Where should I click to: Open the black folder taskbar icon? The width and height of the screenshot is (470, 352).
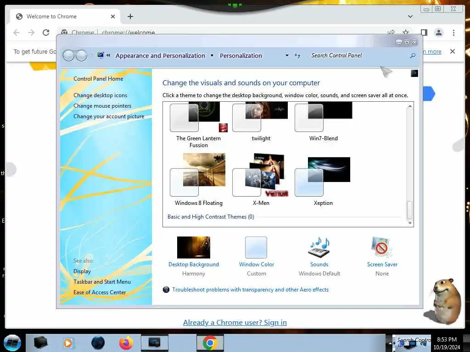pos(40,343)
